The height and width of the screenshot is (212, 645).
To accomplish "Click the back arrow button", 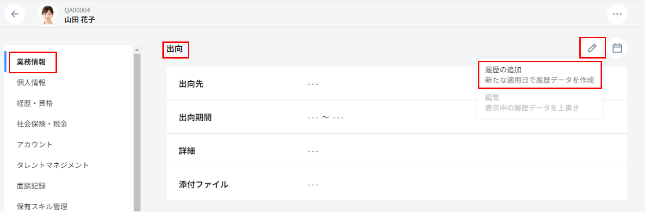I will [15, 14].
